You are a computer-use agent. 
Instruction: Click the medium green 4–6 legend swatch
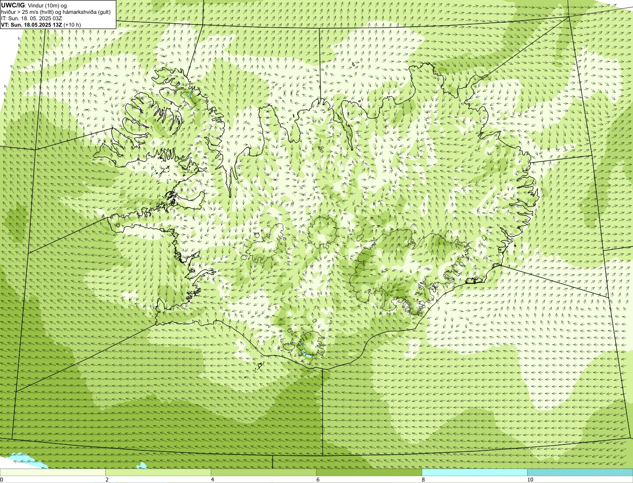[x=264, y=473]
